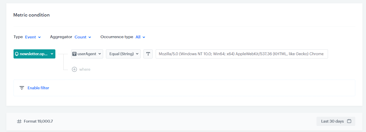Click the hash icon next to Format
This screenshot has height=132, width=366.
point(19,121)
